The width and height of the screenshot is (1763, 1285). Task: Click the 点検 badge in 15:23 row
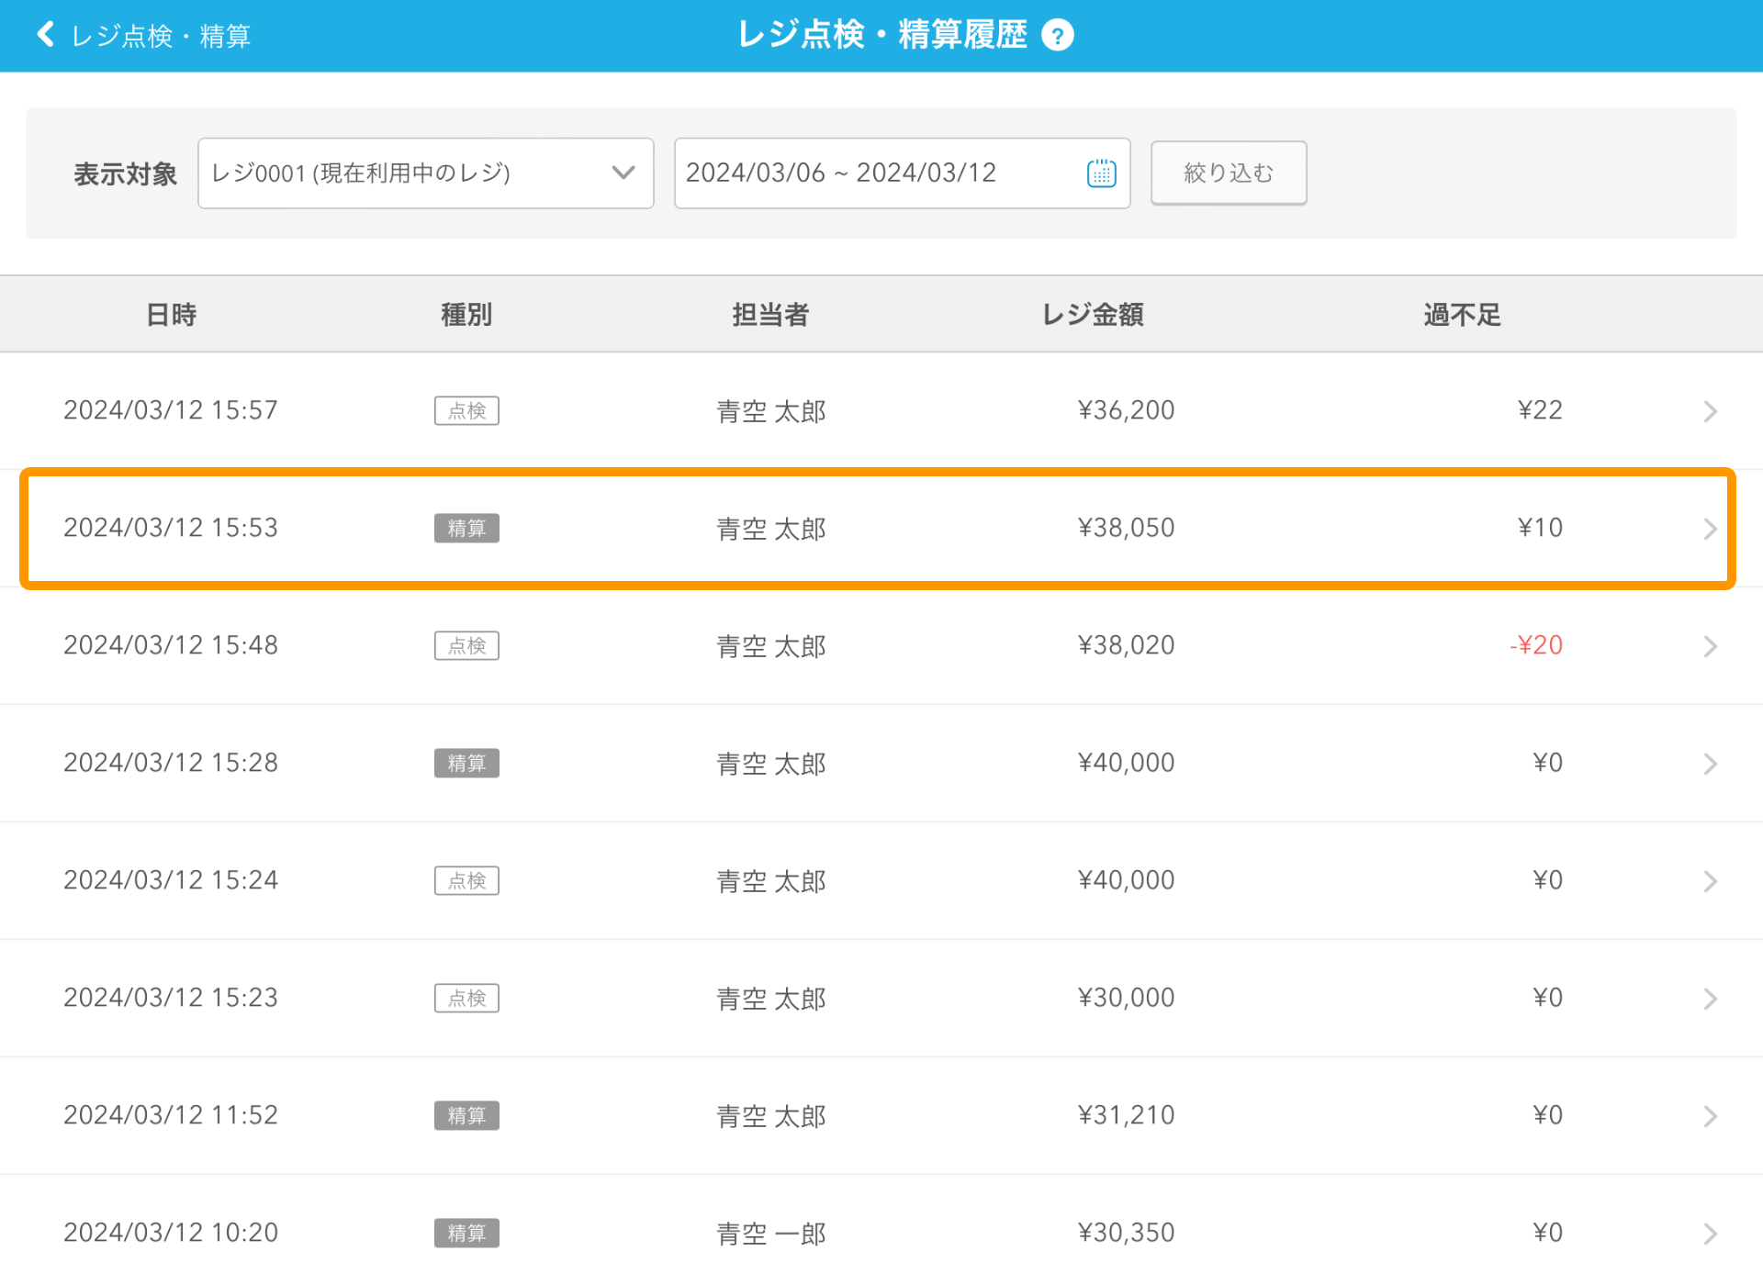[x=466, y=998]
